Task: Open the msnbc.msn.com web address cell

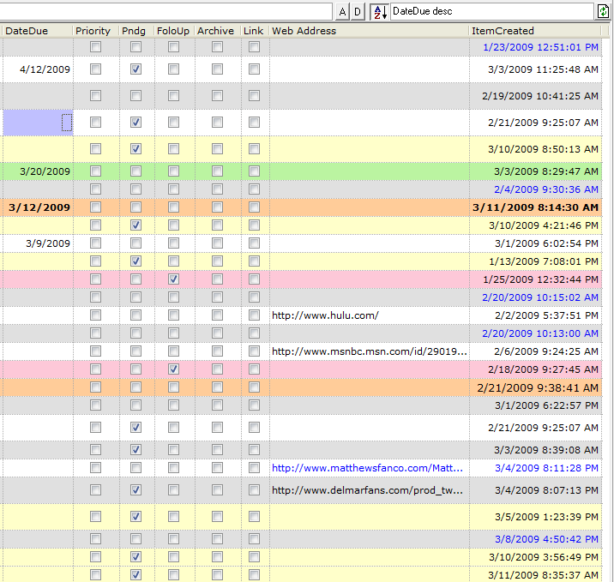Action: pos(370,351)
